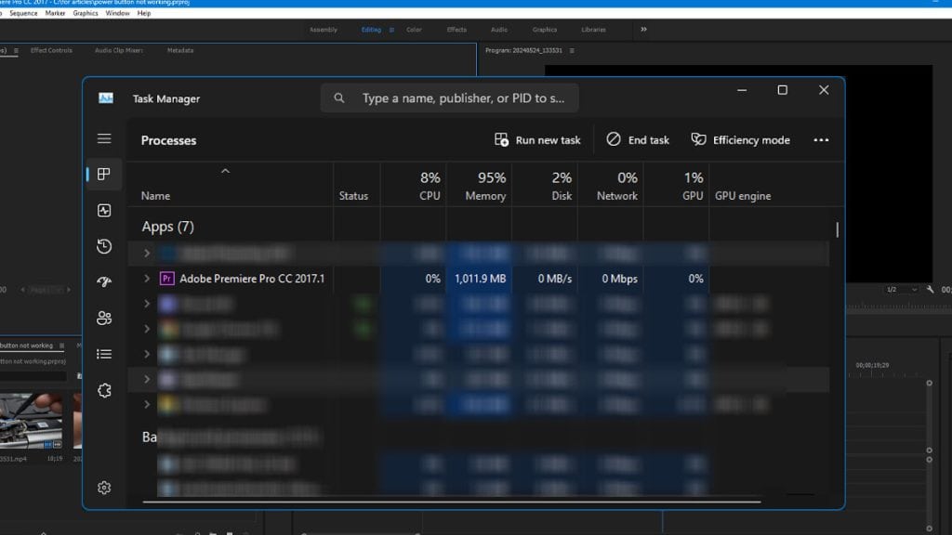
Task: Open Details page in Task Manager sidebar
Action: (104, 354)
